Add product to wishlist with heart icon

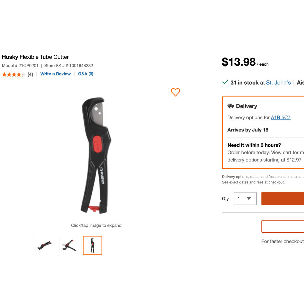175,92
